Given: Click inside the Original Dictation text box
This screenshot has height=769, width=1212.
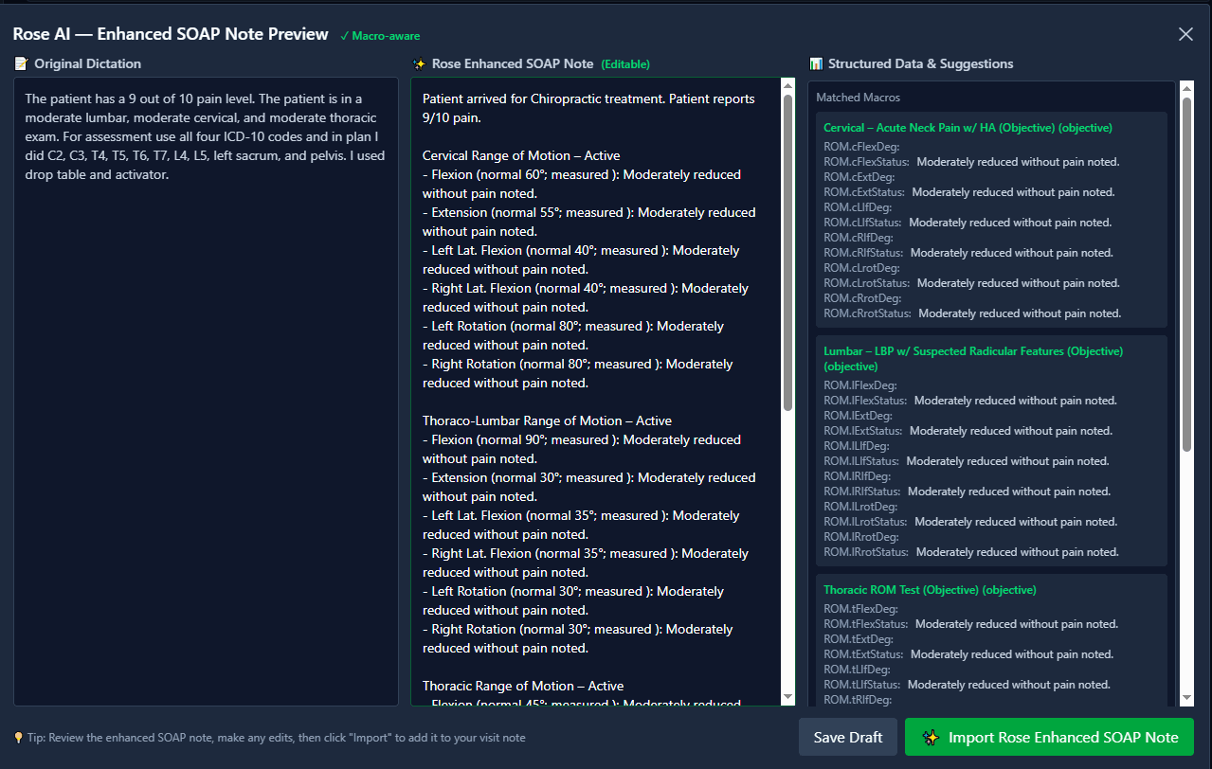Looking at the screenshot, I should coord(206,426).
